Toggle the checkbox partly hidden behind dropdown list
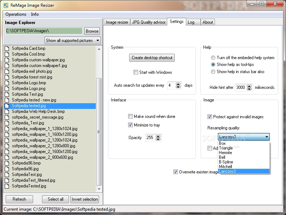Viewport: 286px width, 215px height. 210,148
